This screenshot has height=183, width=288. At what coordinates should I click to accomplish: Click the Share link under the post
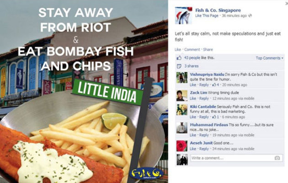point(208,49)
